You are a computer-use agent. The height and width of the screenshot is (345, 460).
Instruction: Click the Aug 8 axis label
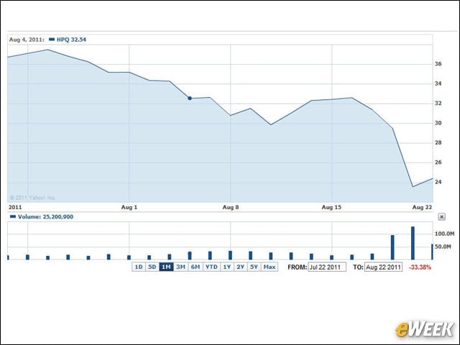231,207
